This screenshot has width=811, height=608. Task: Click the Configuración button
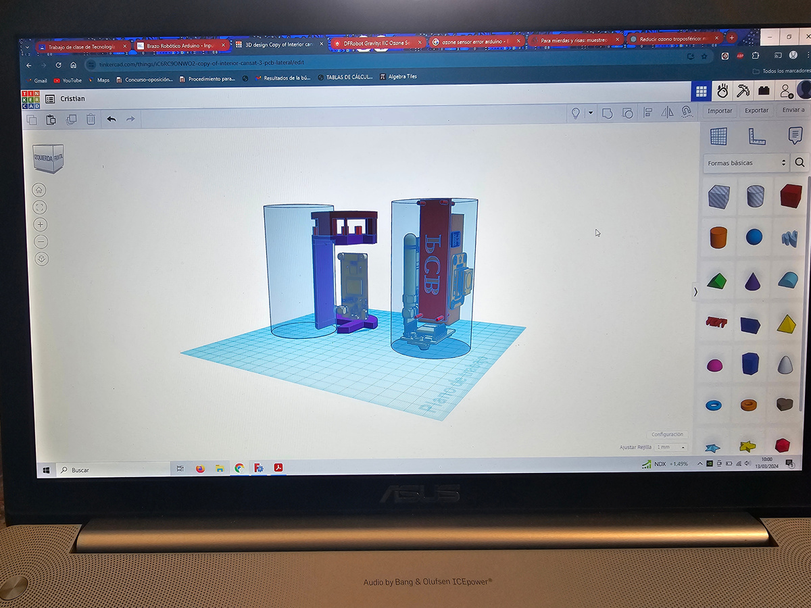click(667, 434)
